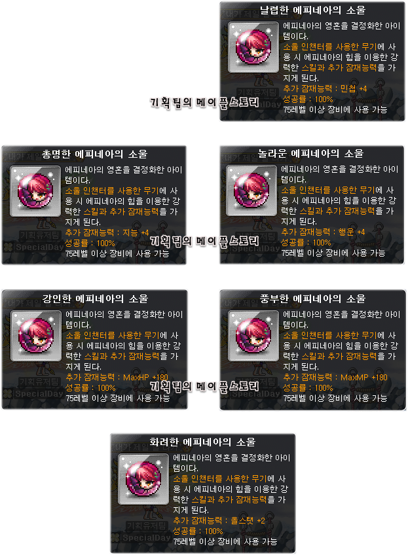Click the top 기획팀의 메이플스토리 watermark
Screen dimensions: 408x555
tap(204, 103)
